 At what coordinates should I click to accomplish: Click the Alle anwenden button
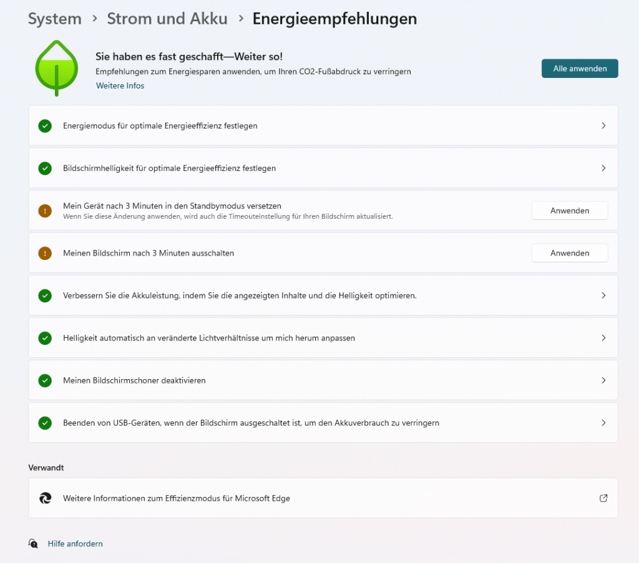[x=579, y=69]
